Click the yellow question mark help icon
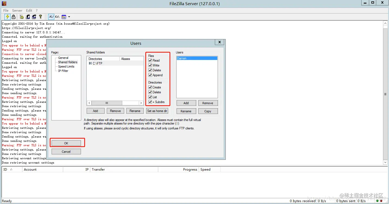Screen dimensions: 389x204 [x=40, y=17]
